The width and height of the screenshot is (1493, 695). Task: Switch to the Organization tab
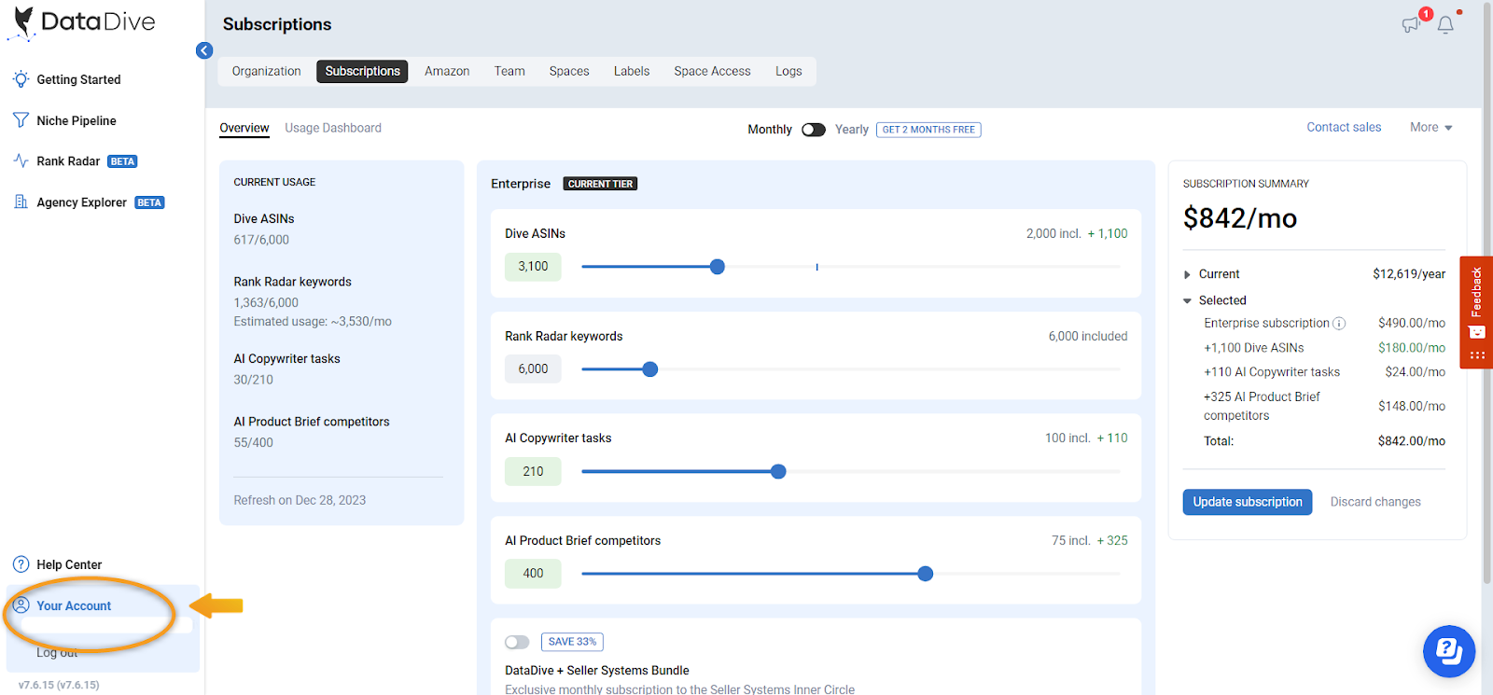(266, 71)
